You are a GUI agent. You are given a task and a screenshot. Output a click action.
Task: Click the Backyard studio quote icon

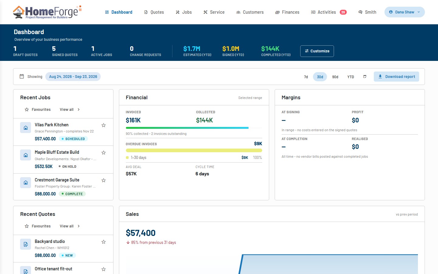click(26, 244)
